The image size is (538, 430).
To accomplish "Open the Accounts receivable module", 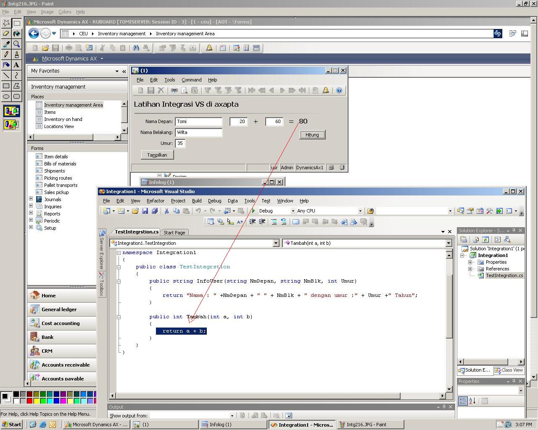I will [x=62, y=365].
